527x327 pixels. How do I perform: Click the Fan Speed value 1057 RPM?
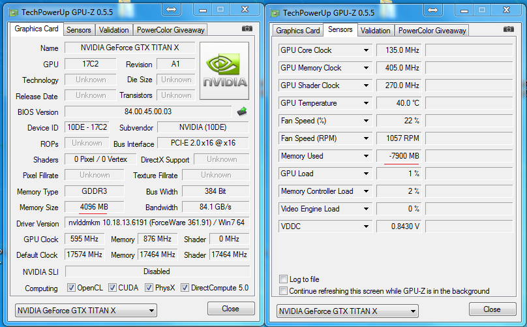pyautogui.click(x=399, y=138)
